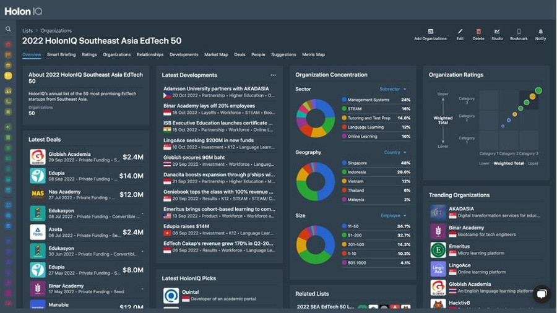557x313 pixels.
Task: Open Studio from the top toolbar
Action: [497, 32]
